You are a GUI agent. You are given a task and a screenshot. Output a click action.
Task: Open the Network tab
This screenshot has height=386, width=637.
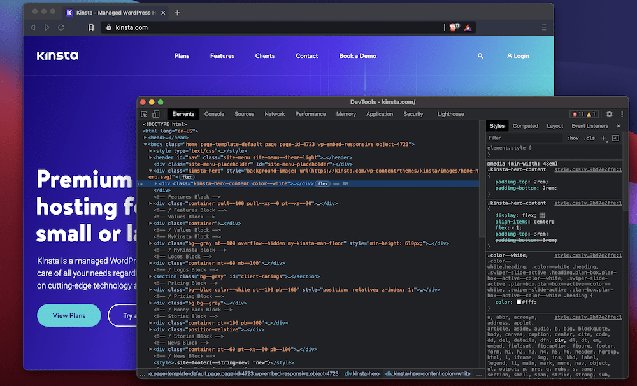coord(275,114)
